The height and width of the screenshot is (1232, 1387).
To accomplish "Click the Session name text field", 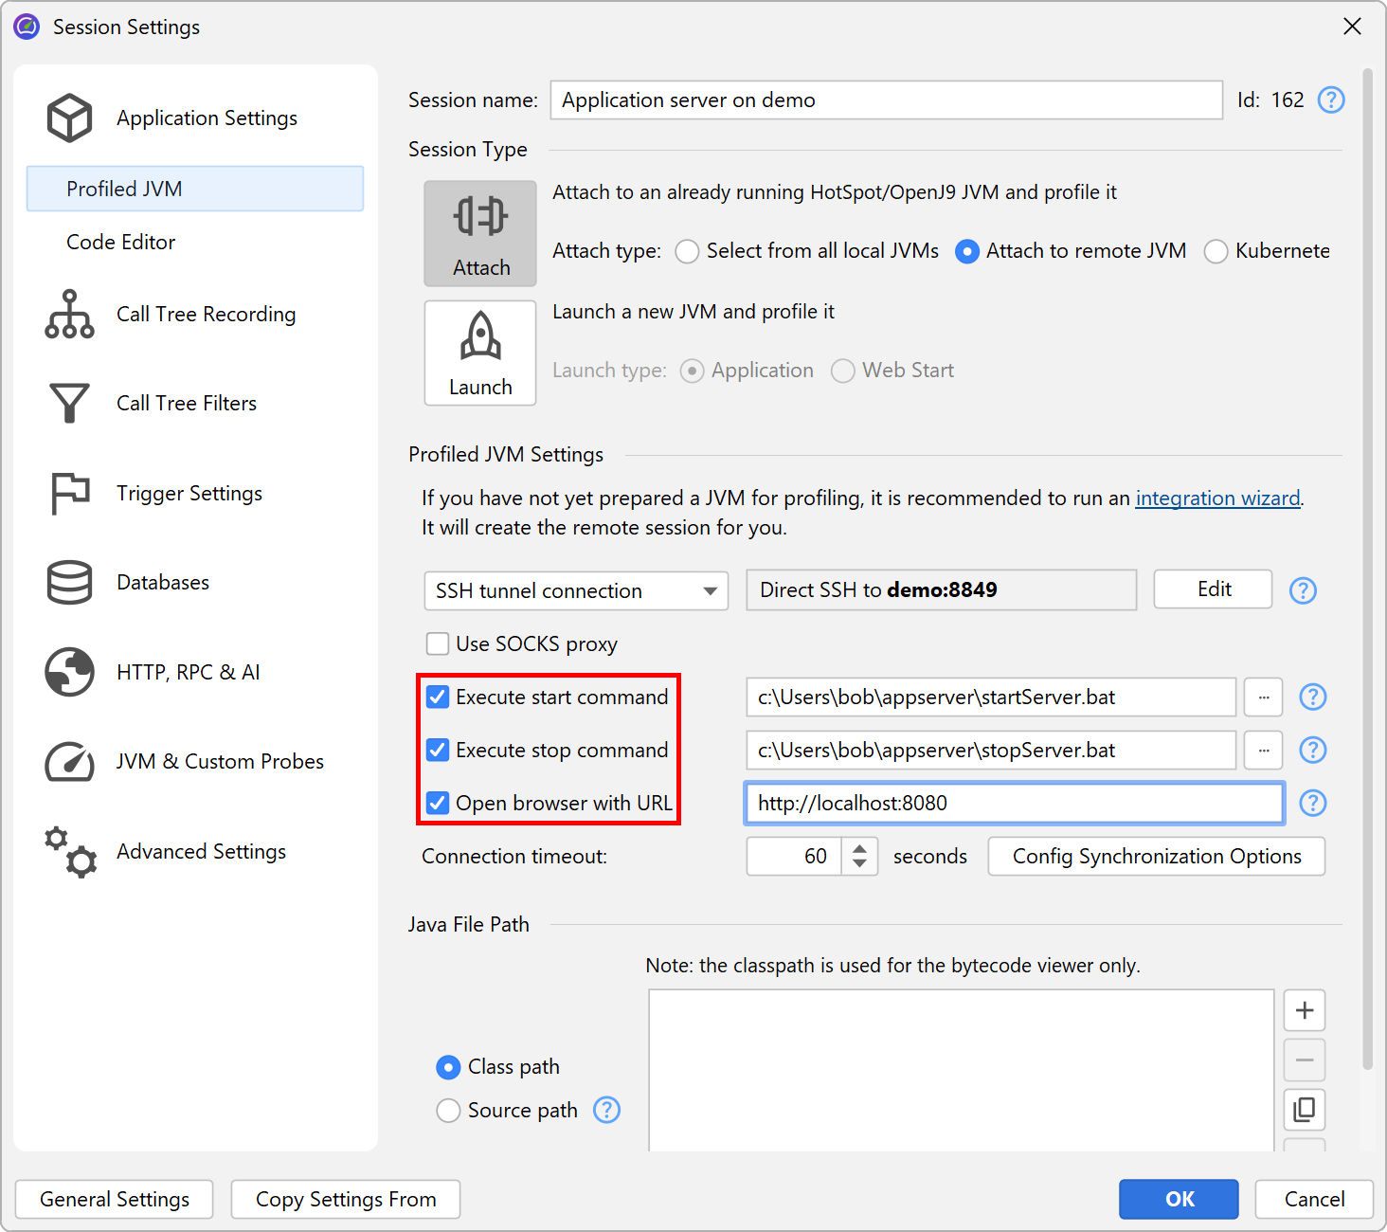I will [886, 100].
